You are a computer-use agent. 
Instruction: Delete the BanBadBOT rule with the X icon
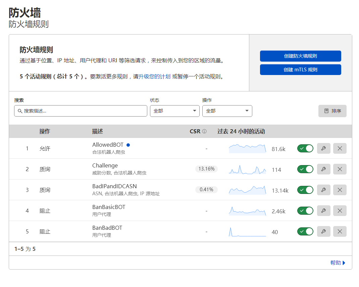(x=340, y=231)
